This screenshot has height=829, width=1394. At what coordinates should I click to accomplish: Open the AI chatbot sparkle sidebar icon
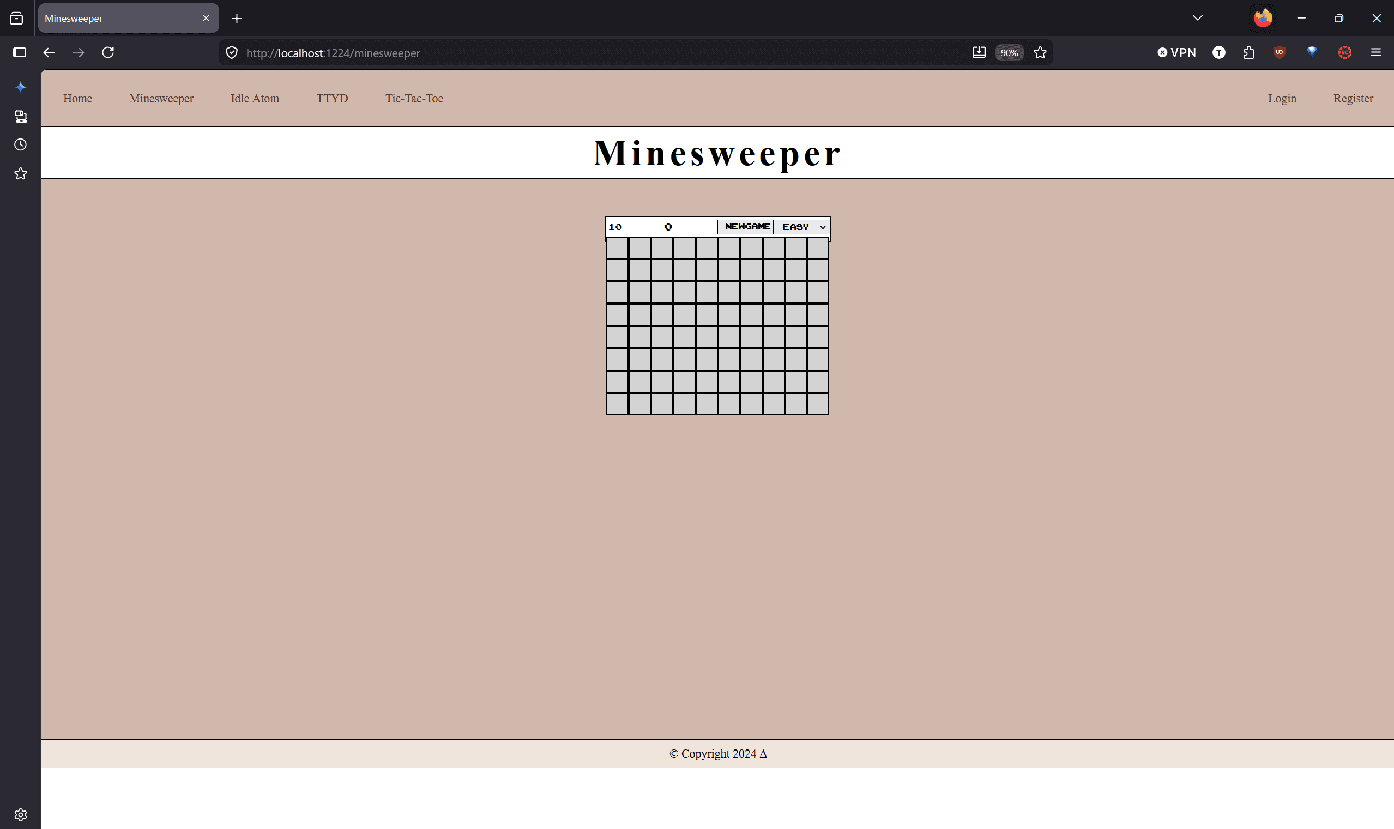[x=21, y=87]
